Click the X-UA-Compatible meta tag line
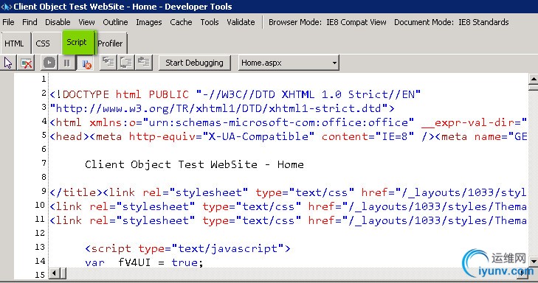The height and width of the screenshot is (283, 538). point(289,136)
